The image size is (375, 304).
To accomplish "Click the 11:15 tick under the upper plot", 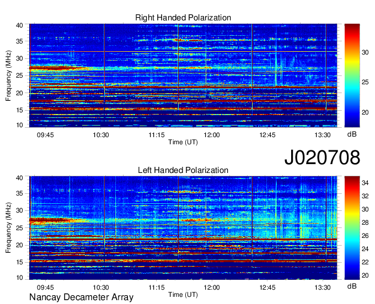I will (157, 135).
